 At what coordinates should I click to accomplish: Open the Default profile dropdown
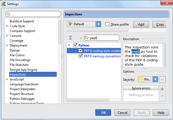pyautogui.click(x=98, y=24)
